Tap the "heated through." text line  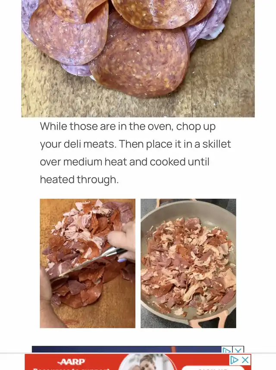coord(79,179)
